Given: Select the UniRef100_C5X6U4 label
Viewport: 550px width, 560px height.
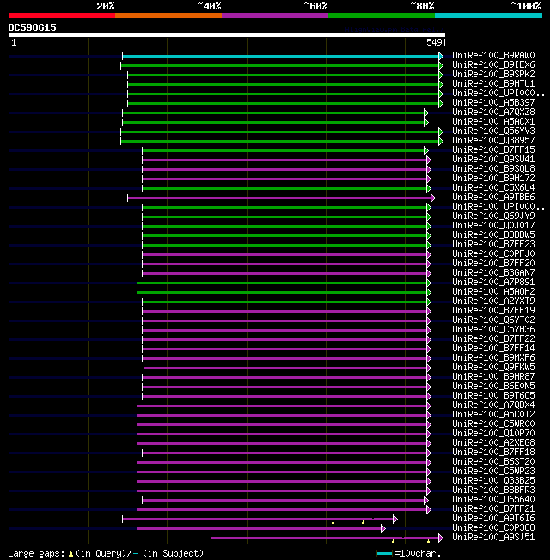Looking at the screenshot, I should tap(493, 187).
